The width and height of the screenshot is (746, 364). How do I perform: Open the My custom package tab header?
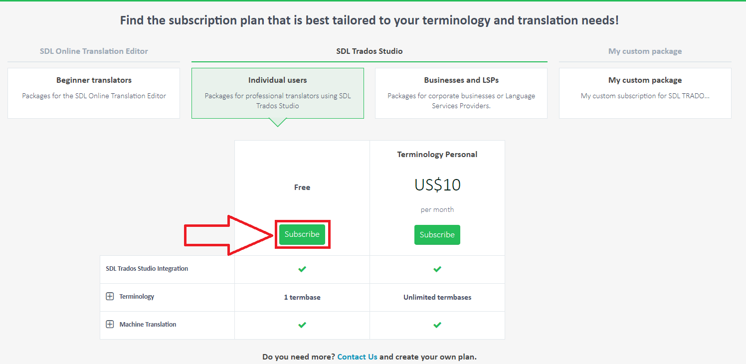(645, 51)
